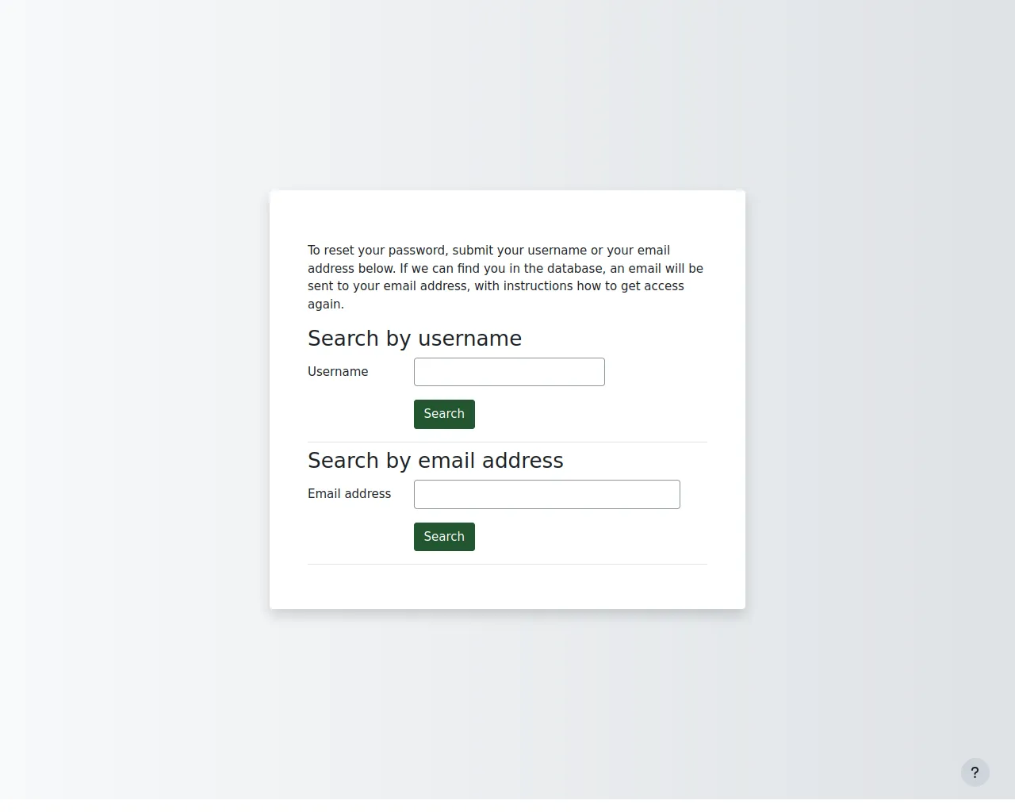Click the password reset instructions paragraph
Viewport: 1015px width, 812px height.
505,277
